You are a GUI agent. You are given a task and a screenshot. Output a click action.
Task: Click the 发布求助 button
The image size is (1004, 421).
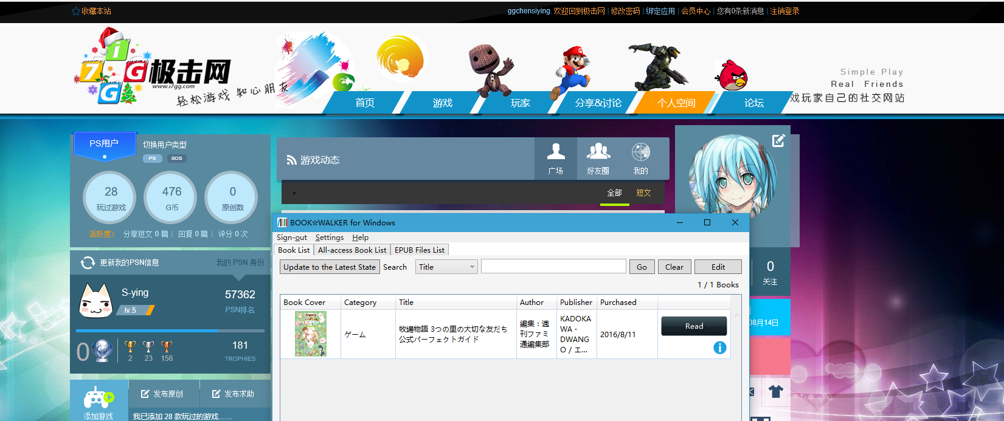coord(234,394)
